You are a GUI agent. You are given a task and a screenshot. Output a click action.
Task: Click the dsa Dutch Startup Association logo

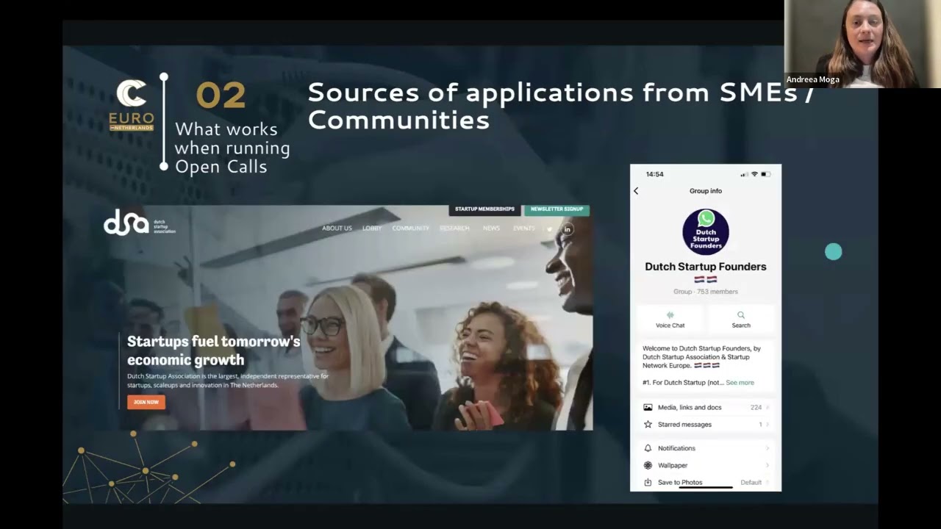pyautogui.click(x=140, y=223)
